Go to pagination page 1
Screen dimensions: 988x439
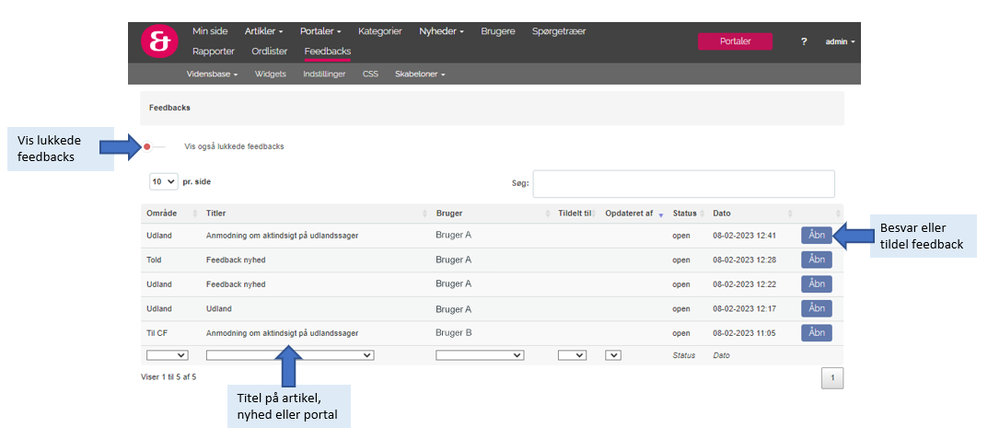tap(832, 378)
